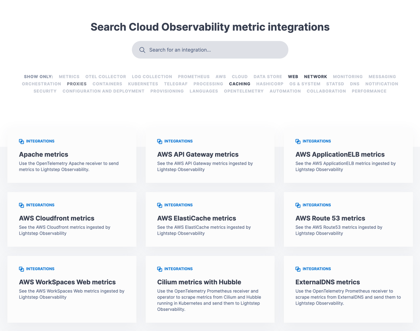Click the integrations icon on AWS ElastiCache card
Image resolution: width=420 pixels, height=331 pixels.
pos(159,205)
